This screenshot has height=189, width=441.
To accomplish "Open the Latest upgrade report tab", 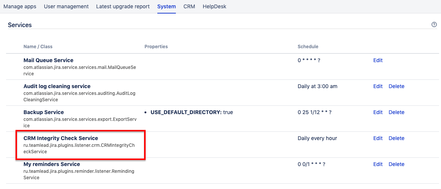I will 123,6.
